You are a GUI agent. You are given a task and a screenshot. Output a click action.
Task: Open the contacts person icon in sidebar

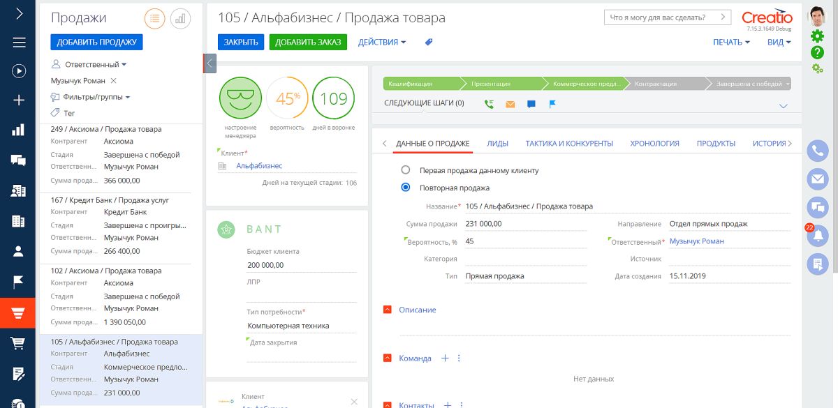(19, 250)
